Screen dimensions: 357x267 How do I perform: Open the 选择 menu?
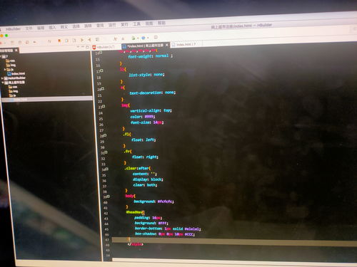[x=76, y=26]
